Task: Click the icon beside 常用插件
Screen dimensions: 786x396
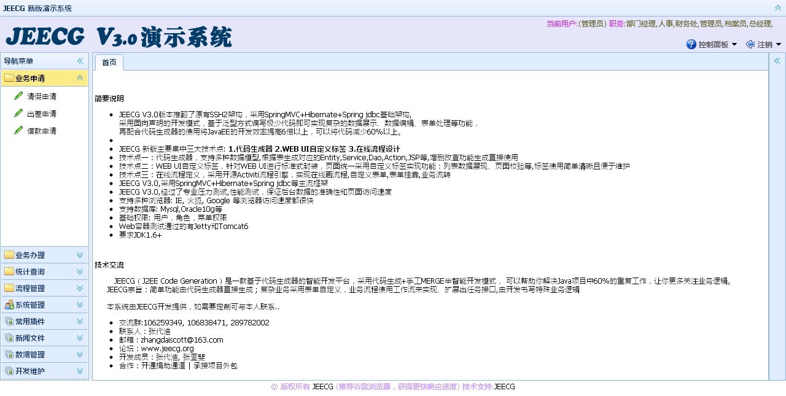Action: click(9, 321)
